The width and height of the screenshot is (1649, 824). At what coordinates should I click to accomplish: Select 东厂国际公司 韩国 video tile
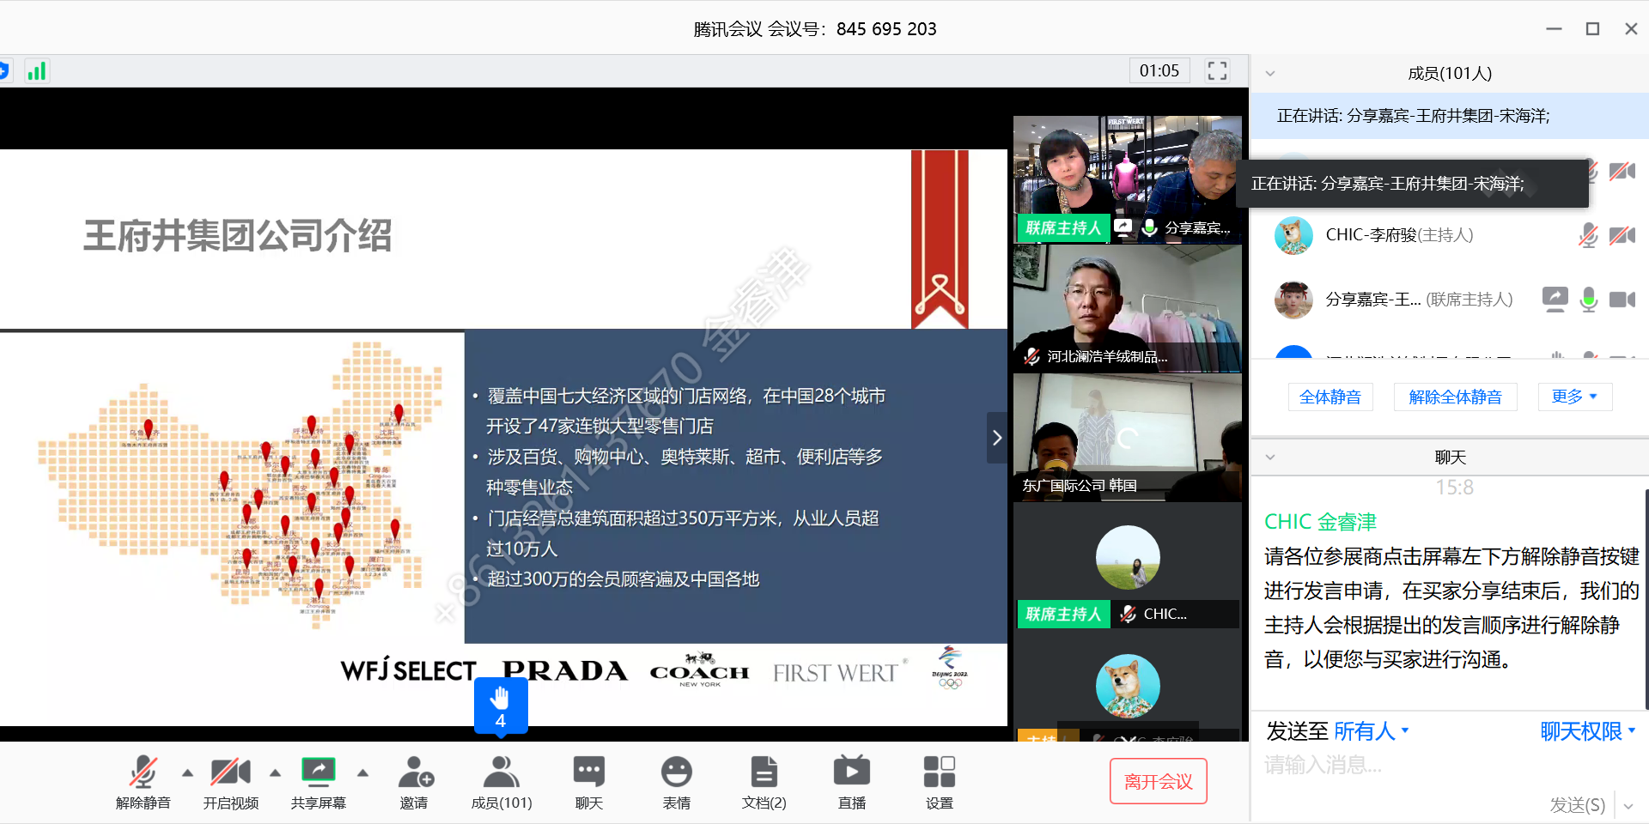coord(1127,436)
